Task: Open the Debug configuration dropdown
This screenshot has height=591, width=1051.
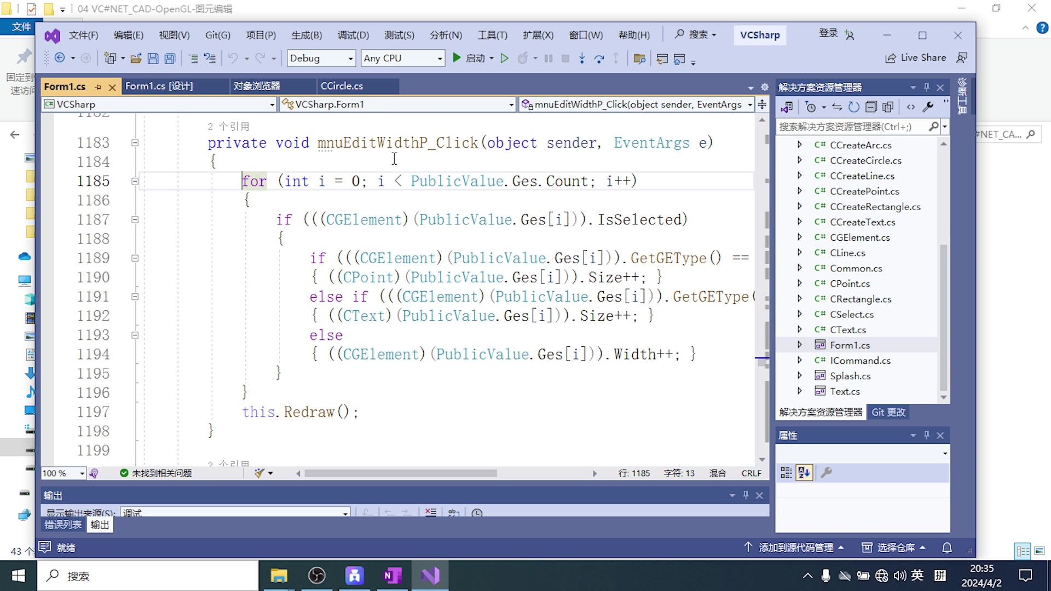Action: point(350,58)
